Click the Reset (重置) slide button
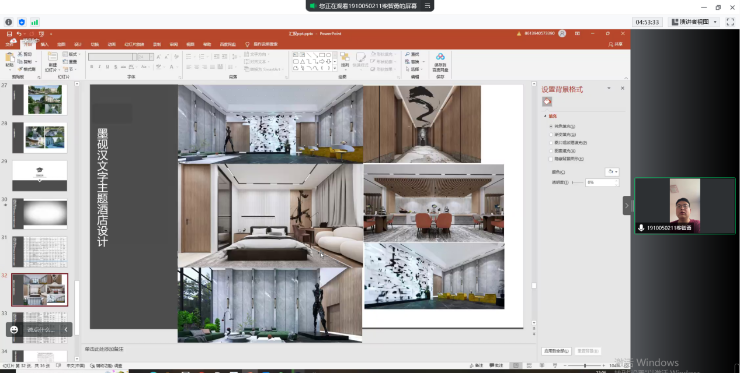The height and width of the screenshot is (373, 740). (71, 61)
